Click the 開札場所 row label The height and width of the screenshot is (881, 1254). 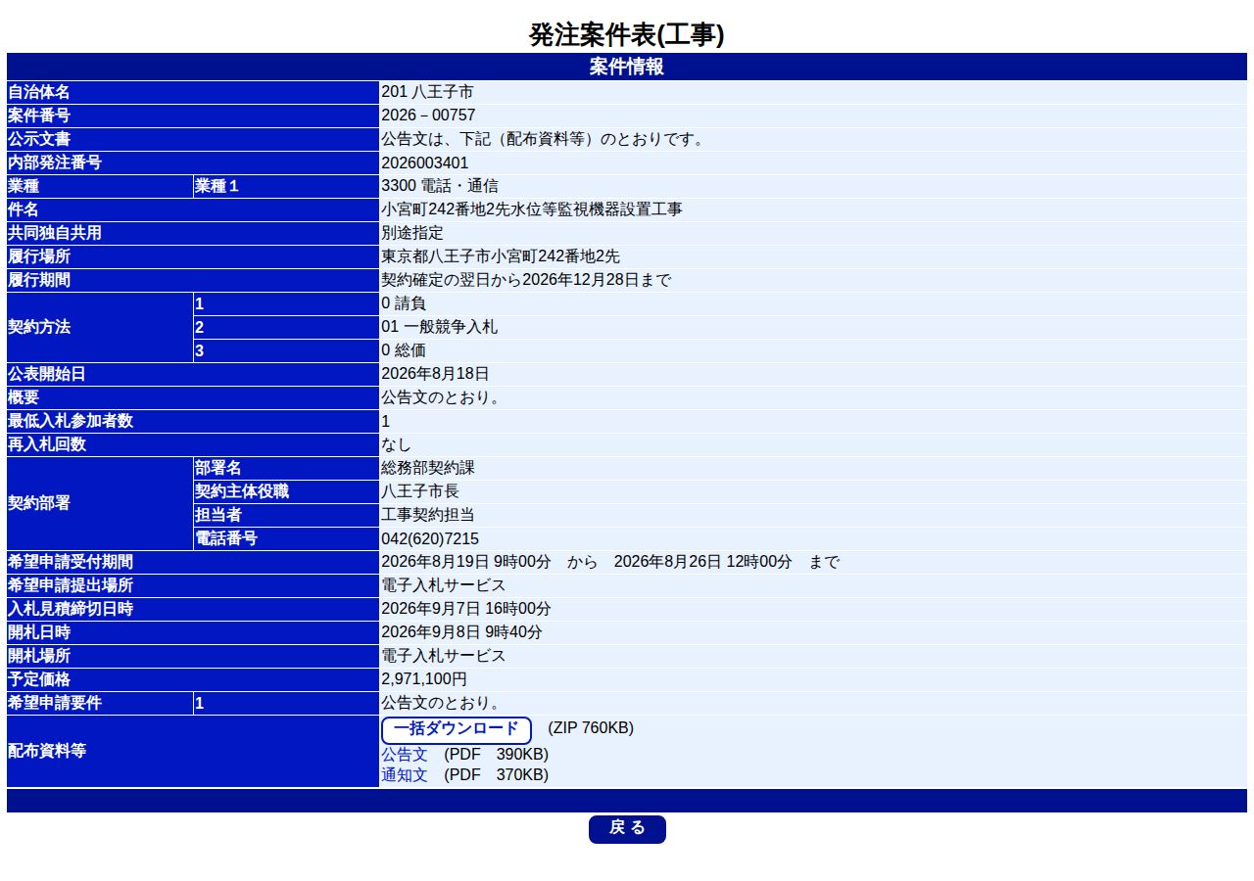(192, 656)
